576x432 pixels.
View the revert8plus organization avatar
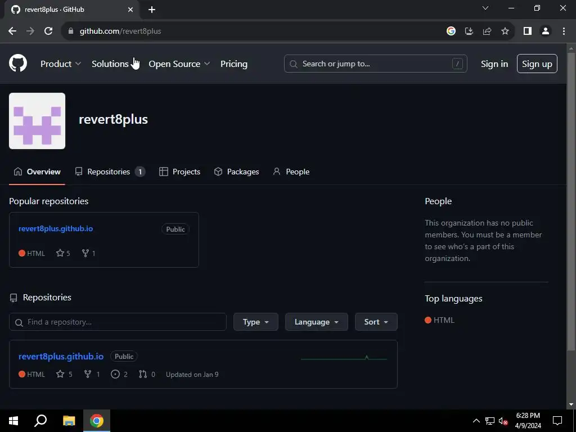(37, 121)
